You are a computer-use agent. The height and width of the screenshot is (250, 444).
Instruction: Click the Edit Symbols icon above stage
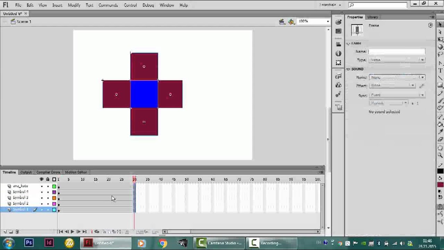pos(291,22)
